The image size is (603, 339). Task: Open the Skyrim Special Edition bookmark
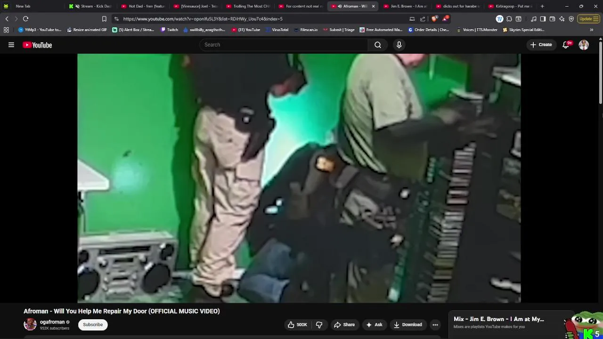click(523, 30)
